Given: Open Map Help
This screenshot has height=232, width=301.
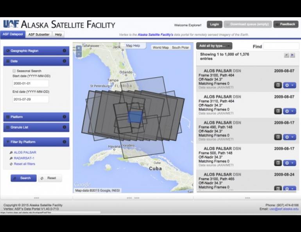Looking at the screenshot, I should tap(133, 46).
